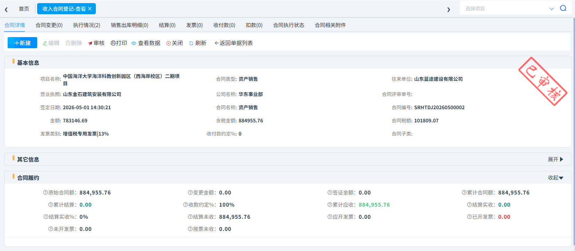Click the 查看数据 eye icon button

pos(146,43)
